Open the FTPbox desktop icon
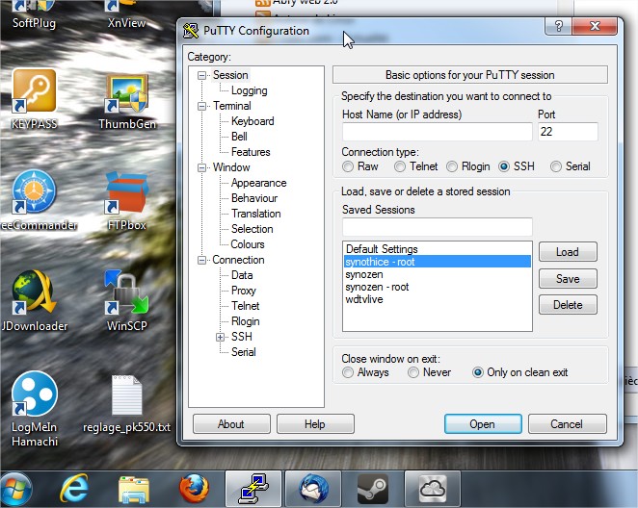The image size is (638, 508). 126,195
